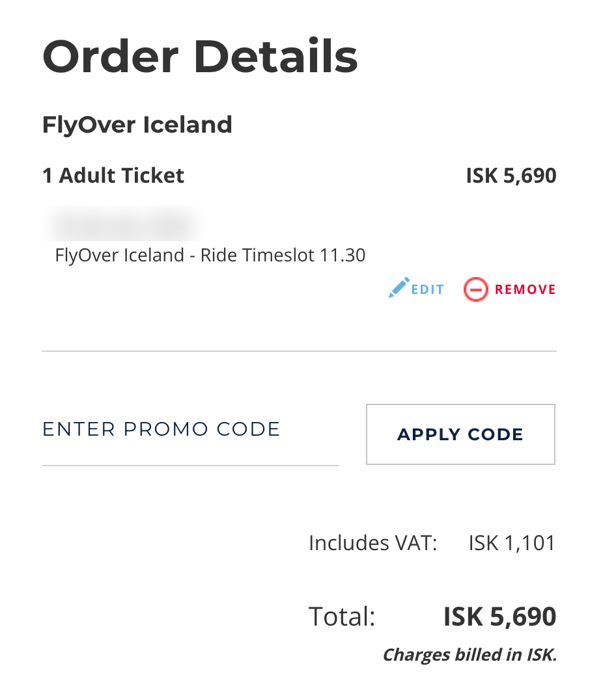Screen dimensions: 603x675
Task: Select the REMOVE link for the Adult Ticket
Action: click(510, 289)
